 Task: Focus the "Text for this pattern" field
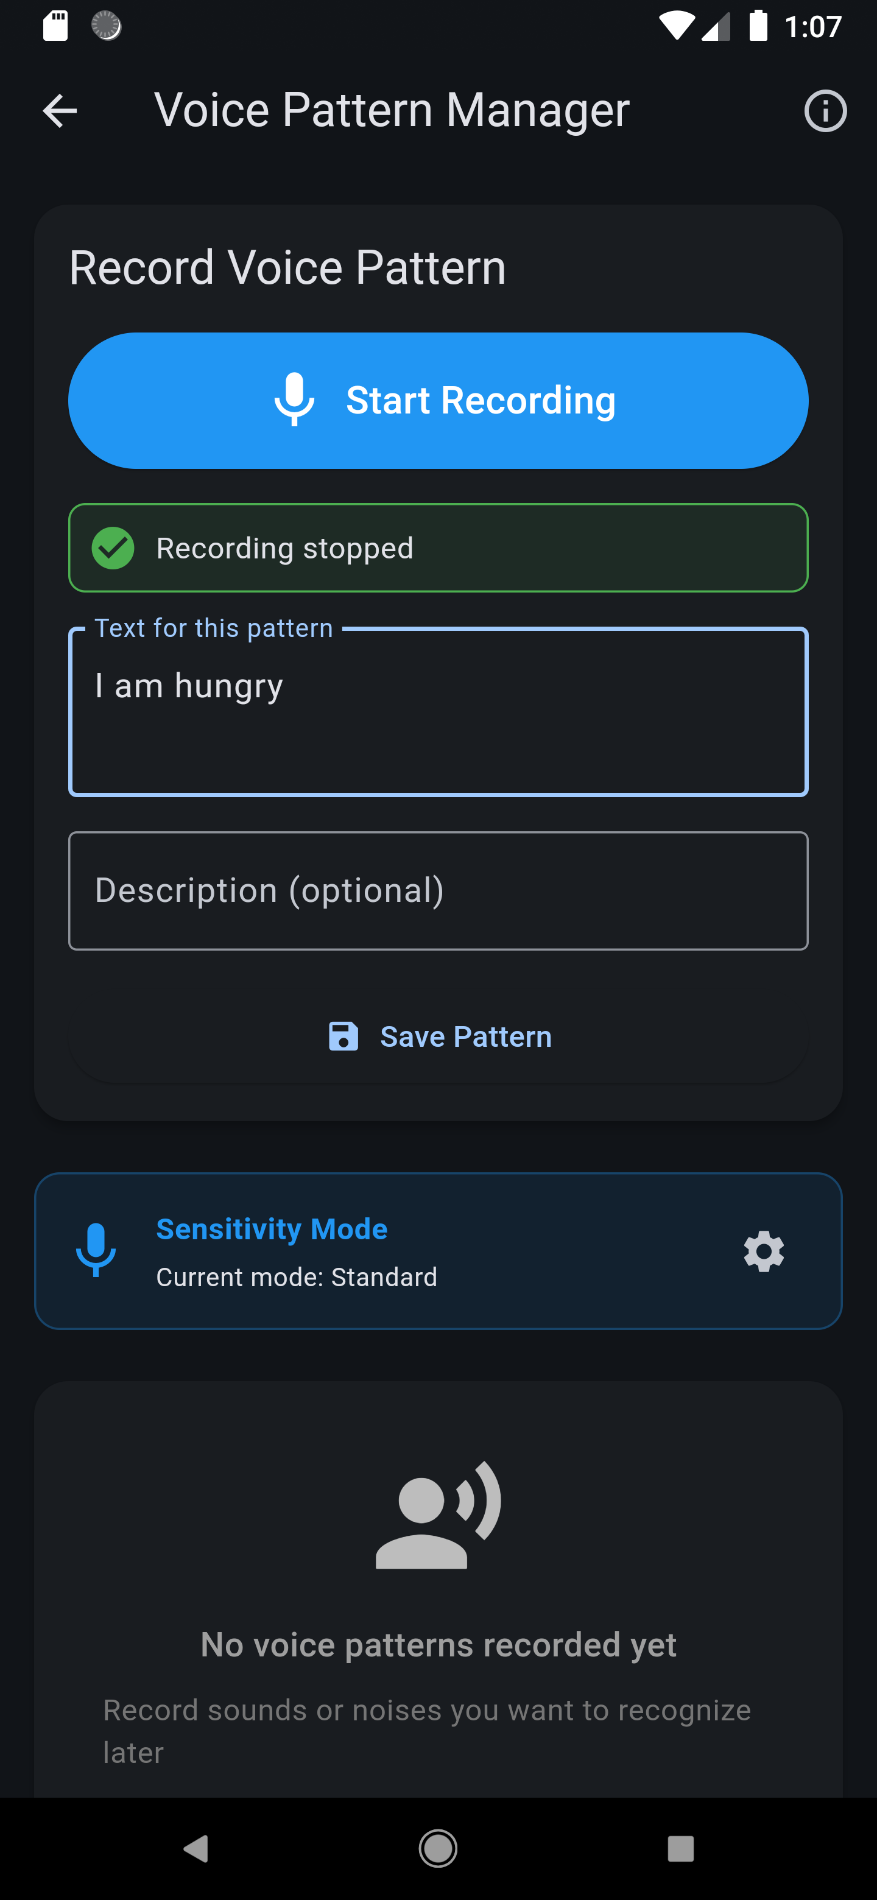point(438,712)
